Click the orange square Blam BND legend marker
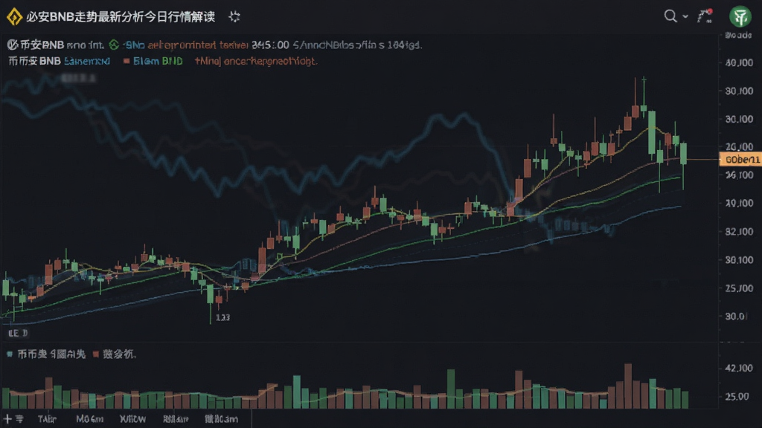The height and width of the screenshot is (428, 762). coord(127,61)
